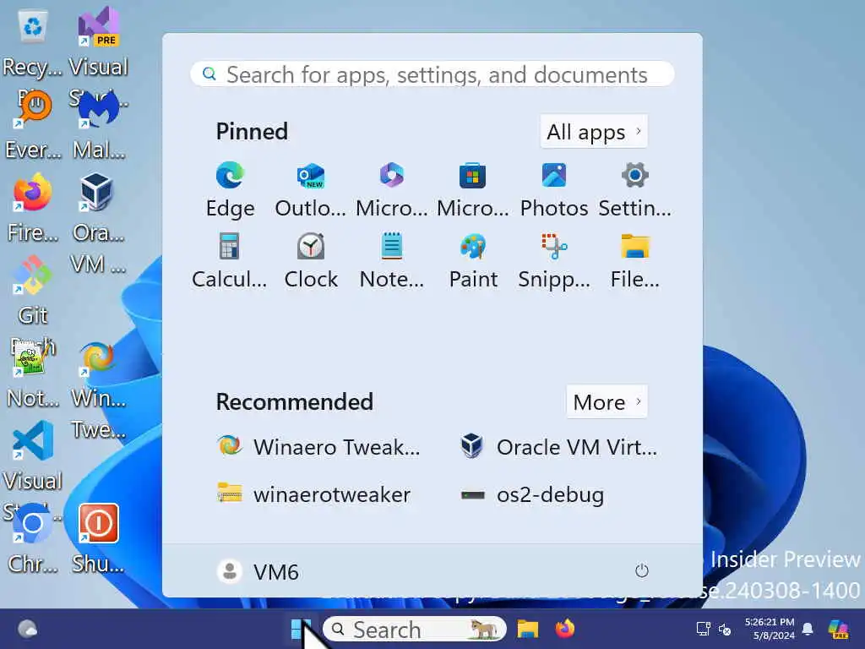Image resolution: width=865 pixels, height=649 pixels.
Task: Select Oracle VM VirtualBox desktop shortcut
Action: 98,221
